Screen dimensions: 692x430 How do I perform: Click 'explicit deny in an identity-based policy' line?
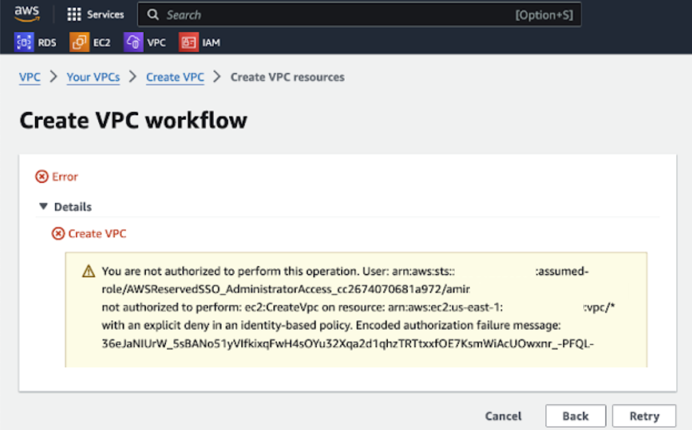[x=331, y=326]
